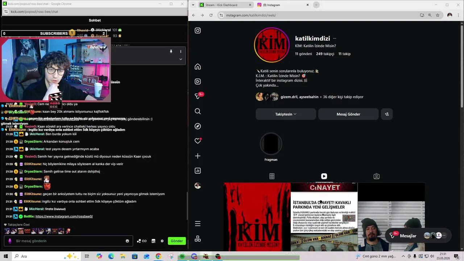This screenshot has width=464, height=261.
Task: Reload the Instagram page
Action: [211, 15]
